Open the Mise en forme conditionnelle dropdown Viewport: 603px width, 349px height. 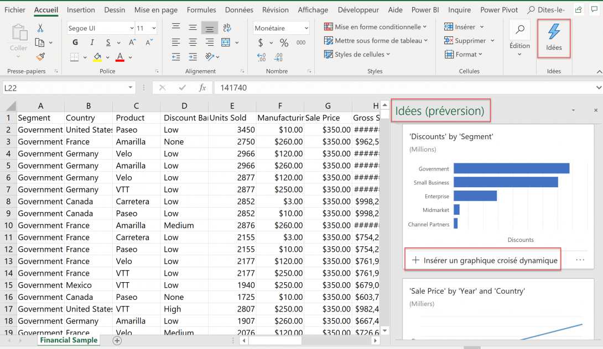(x=376, y=26)
